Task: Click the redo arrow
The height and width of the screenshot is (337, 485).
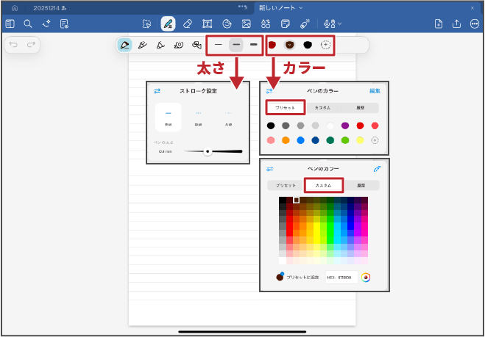Action: coord(31,45)
